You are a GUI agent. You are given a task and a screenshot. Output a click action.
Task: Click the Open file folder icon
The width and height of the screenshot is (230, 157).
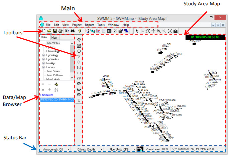coord(49,31)
